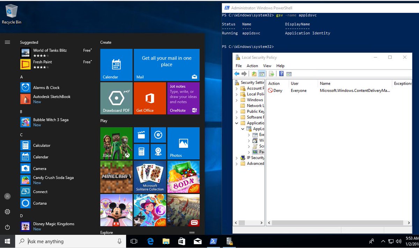
Task: Open the Mail tile
Action: [167, 65]
